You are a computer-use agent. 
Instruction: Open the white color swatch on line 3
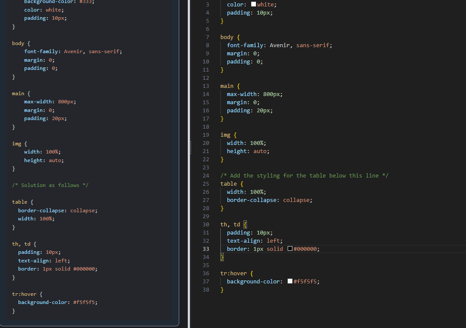click(x=253, y=4)
